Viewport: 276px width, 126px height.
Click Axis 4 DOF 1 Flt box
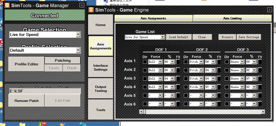tap(178, 87)
